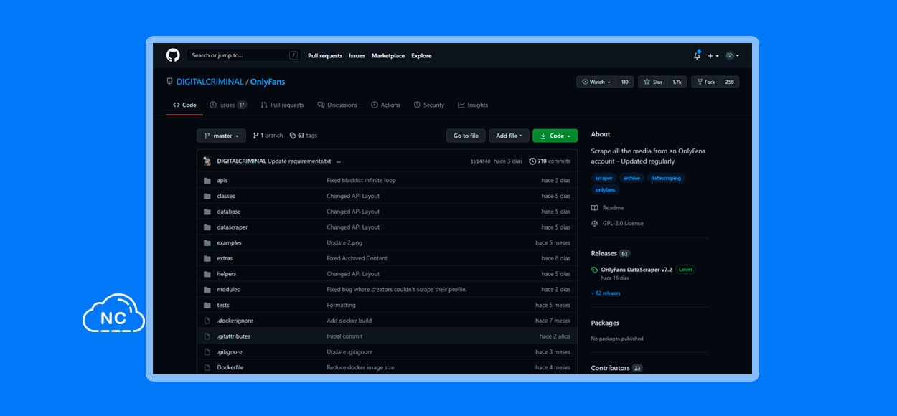Click the scale icon next to GPL-3.0 License

(x=594, y=224)
